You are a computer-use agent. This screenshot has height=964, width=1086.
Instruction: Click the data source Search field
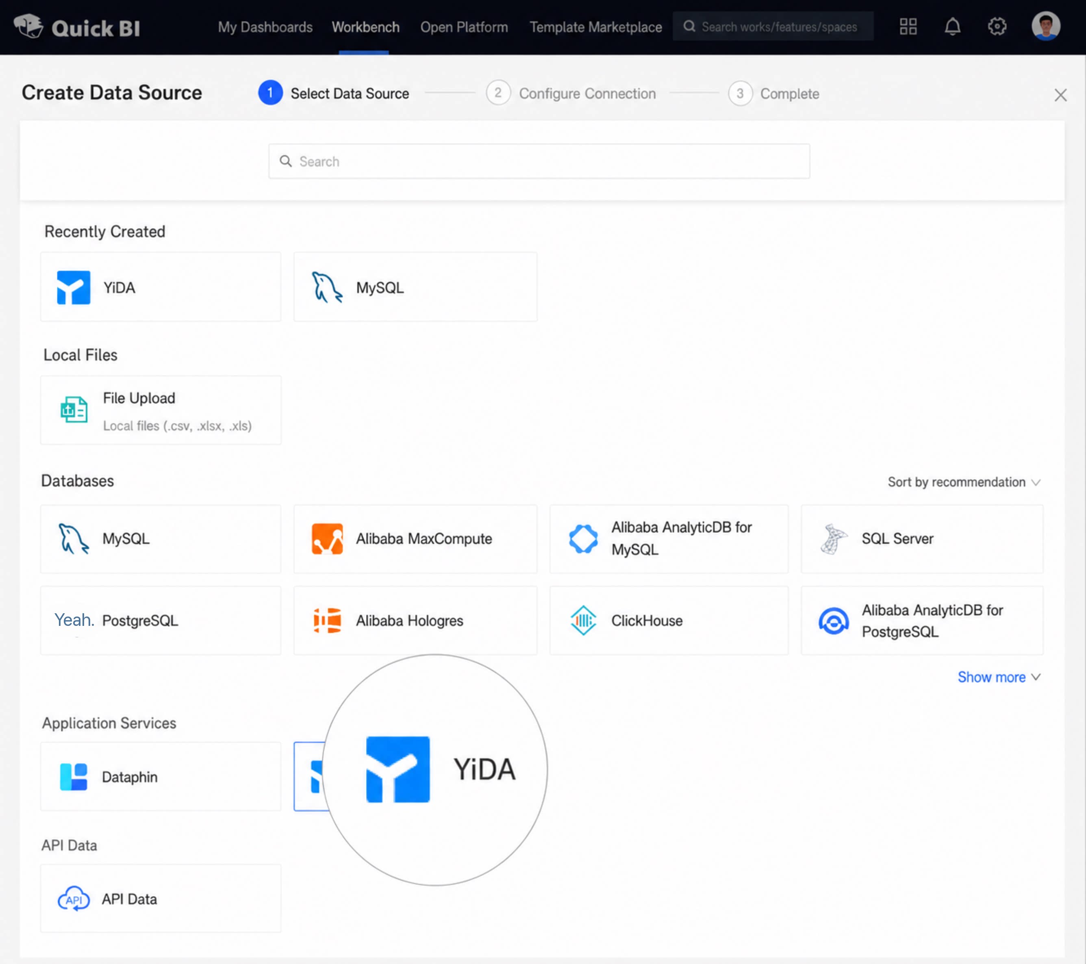[x=539, y=161]
